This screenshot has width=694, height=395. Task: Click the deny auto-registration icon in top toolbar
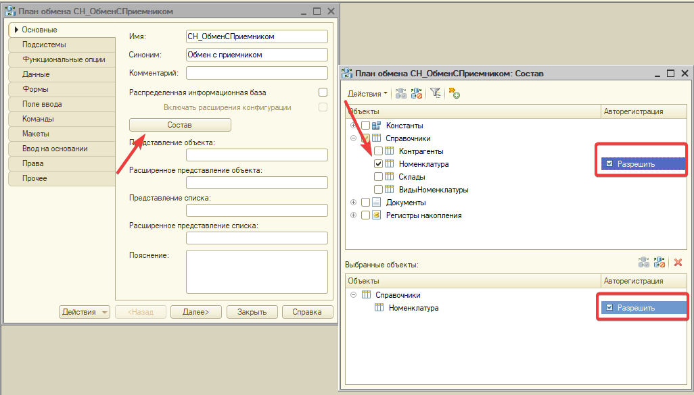tap(417, 94)
